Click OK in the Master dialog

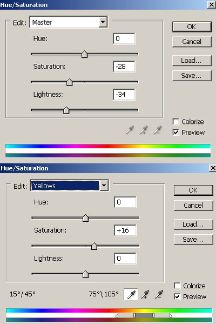[x=192, y=27]
